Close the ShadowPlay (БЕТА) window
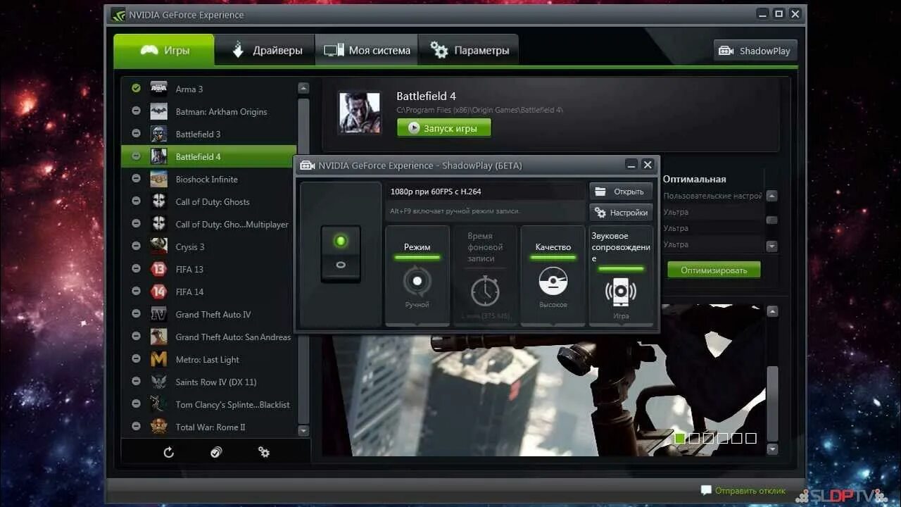This screenshot has width=901, height=507. point(648,165)
